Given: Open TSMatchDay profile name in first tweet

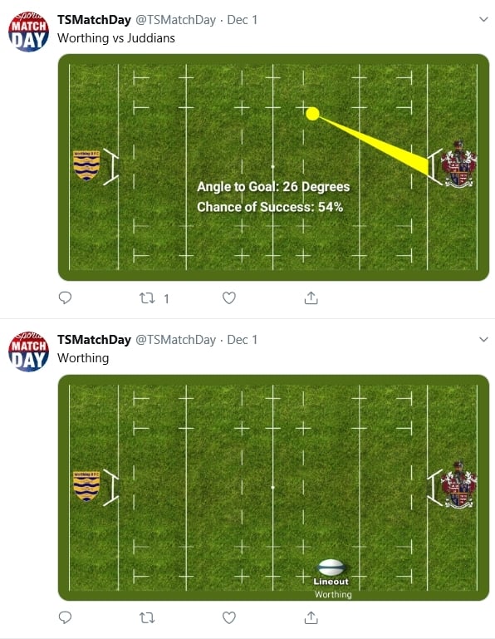Looking at the screenshot, I should [x=94, y=20].
